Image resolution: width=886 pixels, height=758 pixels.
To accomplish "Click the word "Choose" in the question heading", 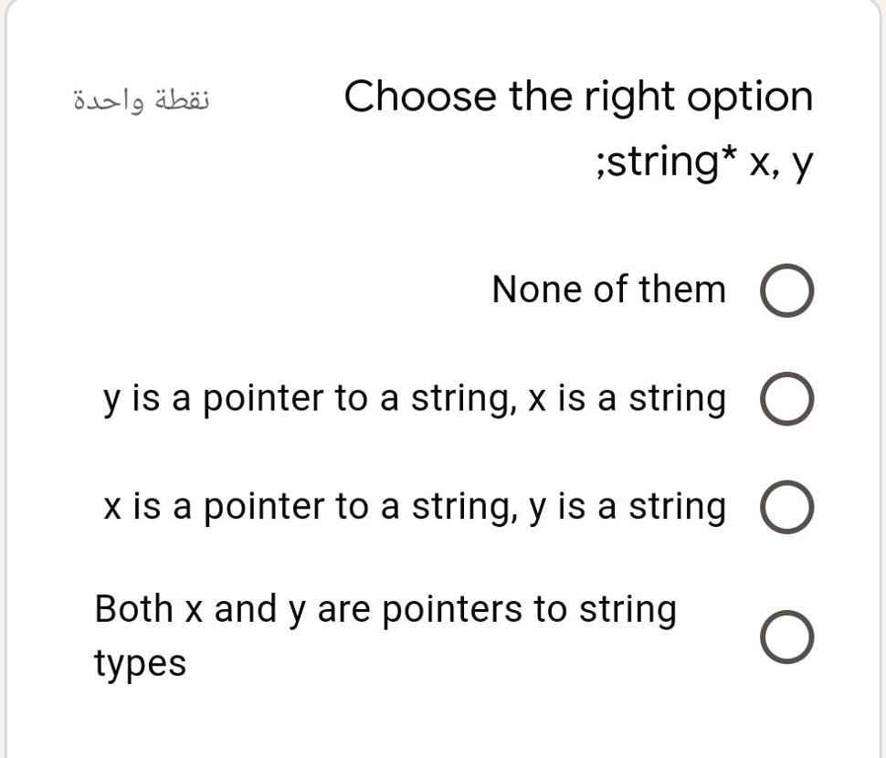I will (420, 96).
